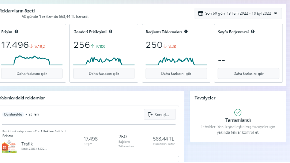Click the export icon in Sonuçl... button
Image resolution: width=290 pixels, height=163 pixels.
150,115
